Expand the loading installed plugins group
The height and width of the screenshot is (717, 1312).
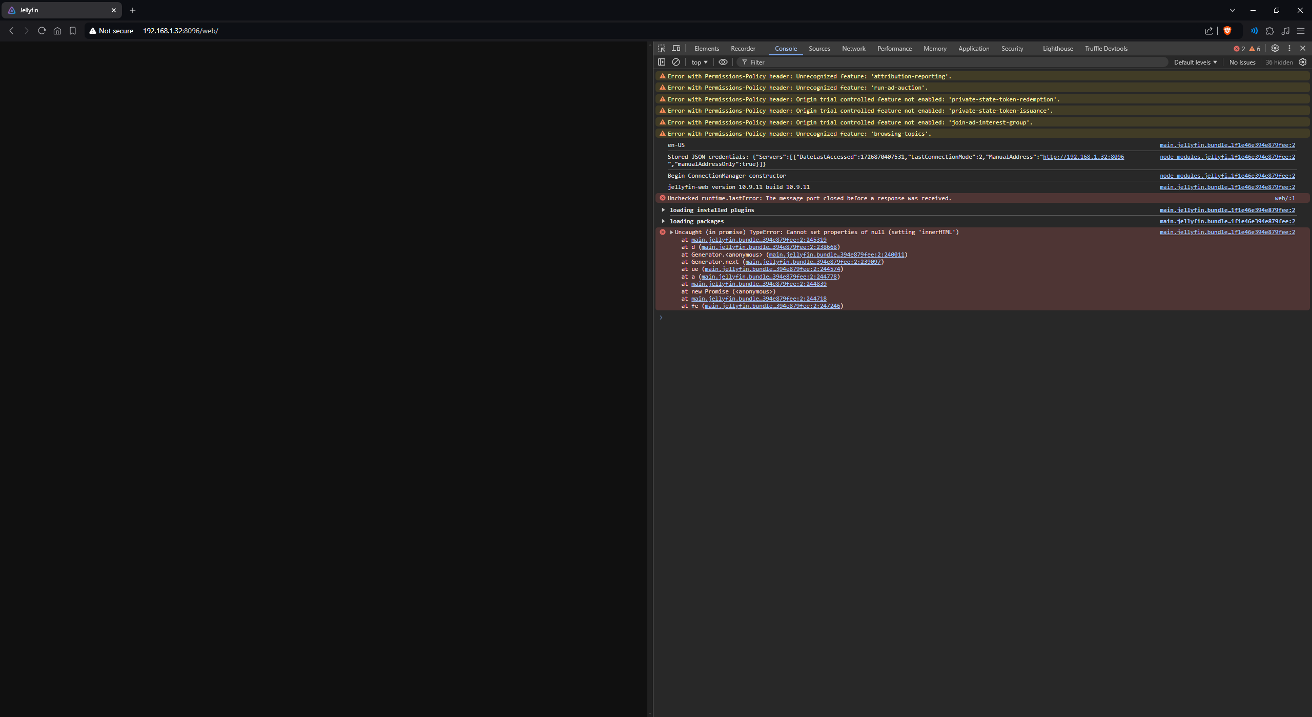(663, 210)
